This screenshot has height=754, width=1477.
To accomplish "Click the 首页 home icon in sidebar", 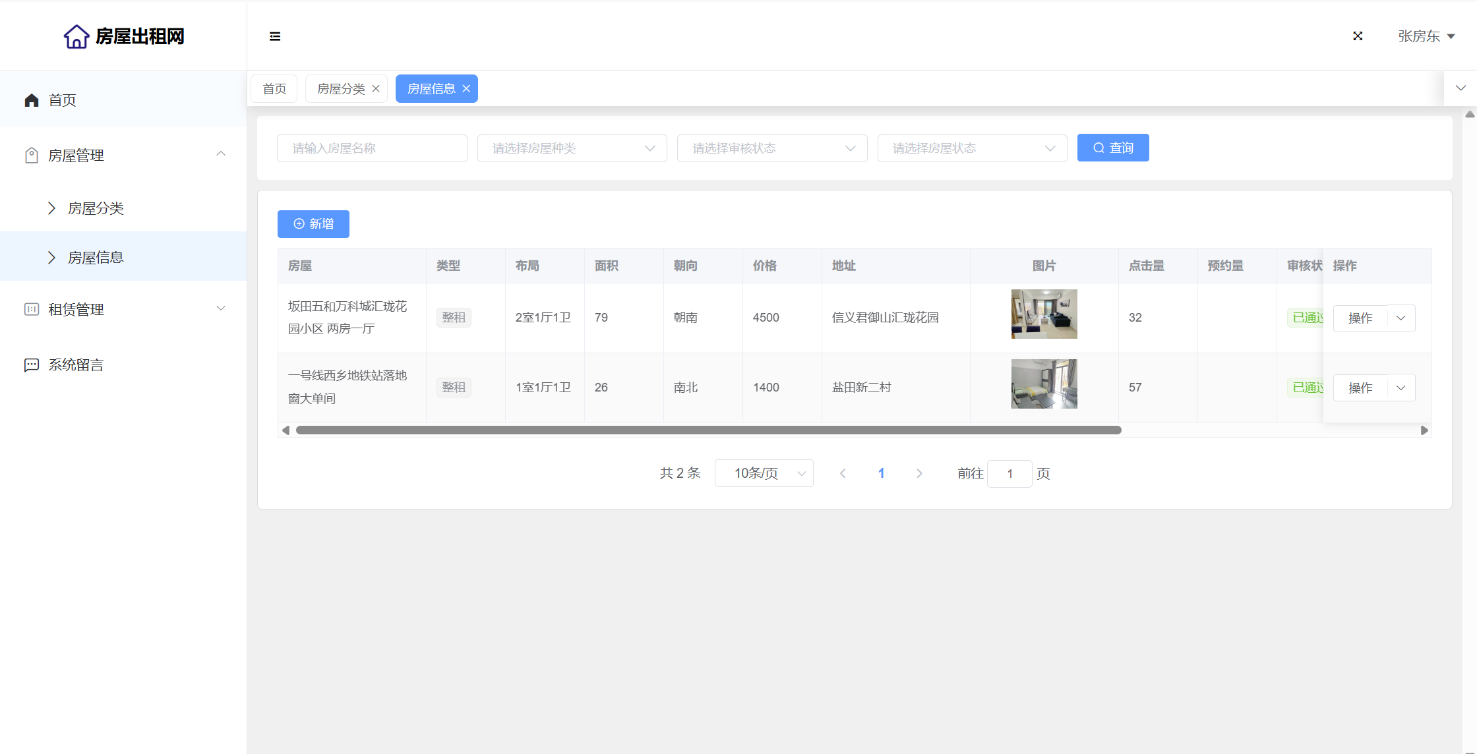I will tap(32, 100).
